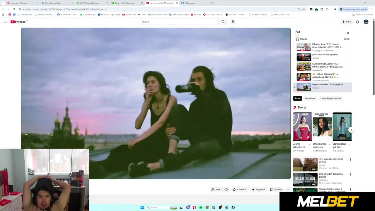This screenshot has width=375, height=211.
Task: Open Billie Eilish raining playlist thumbnail
Action: coord(305,179)
